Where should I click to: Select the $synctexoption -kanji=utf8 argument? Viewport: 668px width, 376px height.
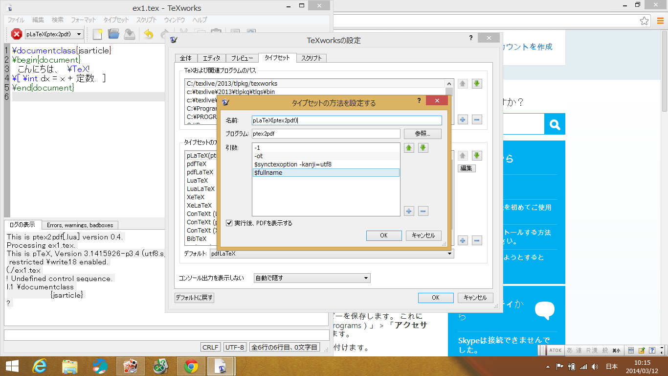tap(326, 164)
